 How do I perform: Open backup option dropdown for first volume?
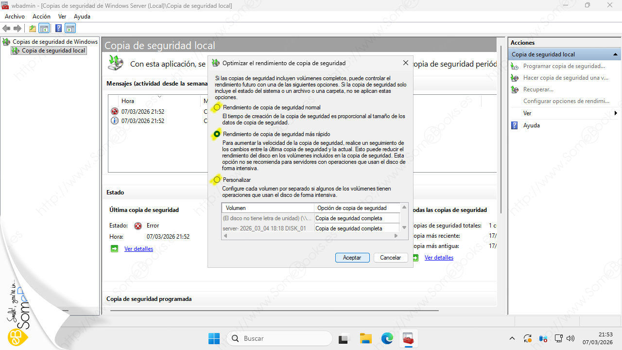pos(357,218)
